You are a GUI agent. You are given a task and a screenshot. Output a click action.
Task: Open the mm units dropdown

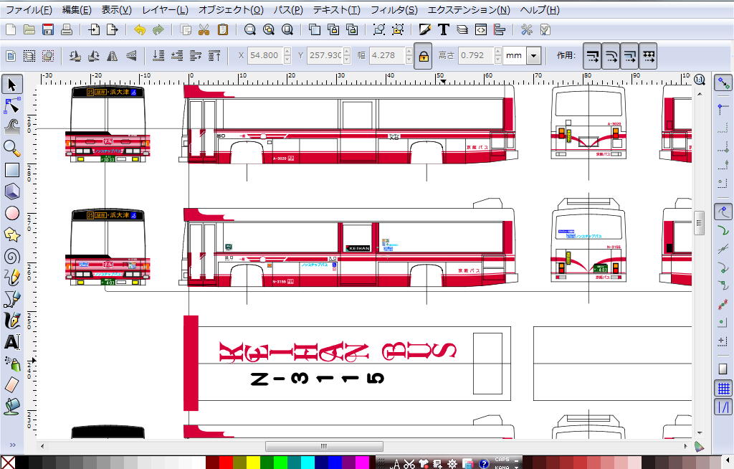click(533, 56)
